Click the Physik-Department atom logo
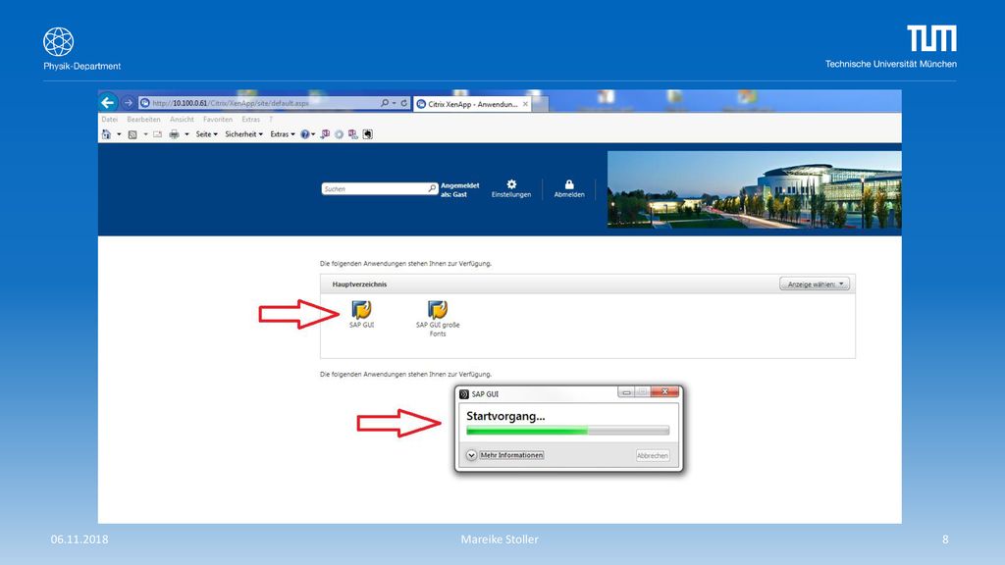 tap(58, 41)
